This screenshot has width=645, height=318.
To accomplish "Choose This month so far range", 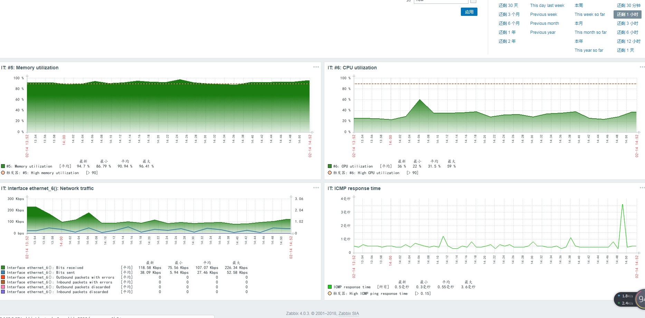I will point(591,32).
